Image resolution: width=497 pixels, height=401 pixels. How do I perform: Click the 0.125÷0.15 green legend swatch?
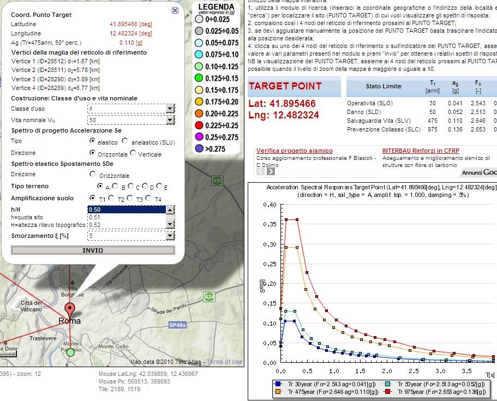tap(199, 78)
